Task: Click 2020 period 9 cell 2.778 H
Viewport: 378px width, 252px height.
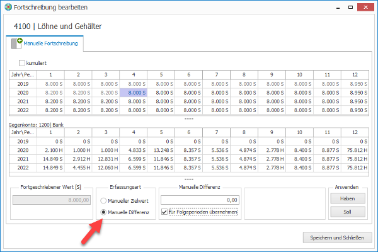Action: (272, 150)
